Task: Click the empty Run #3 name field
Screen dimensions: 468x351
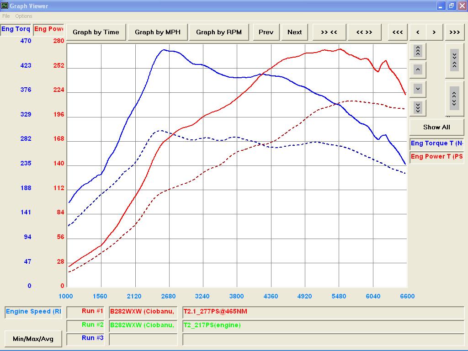Action: click(x=143, y=340)
